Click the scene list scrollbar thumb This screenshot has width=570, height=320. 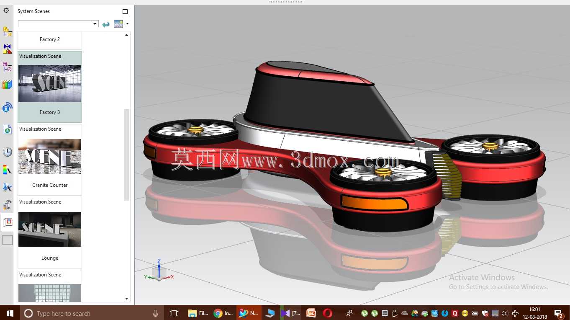pyautogui.click(x=127, y=155)
